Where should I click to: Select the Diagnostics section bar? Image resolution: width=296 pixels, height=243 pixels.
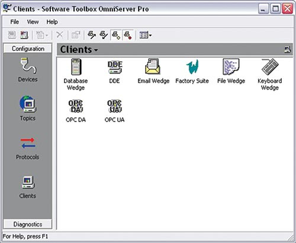click(28, 224)
